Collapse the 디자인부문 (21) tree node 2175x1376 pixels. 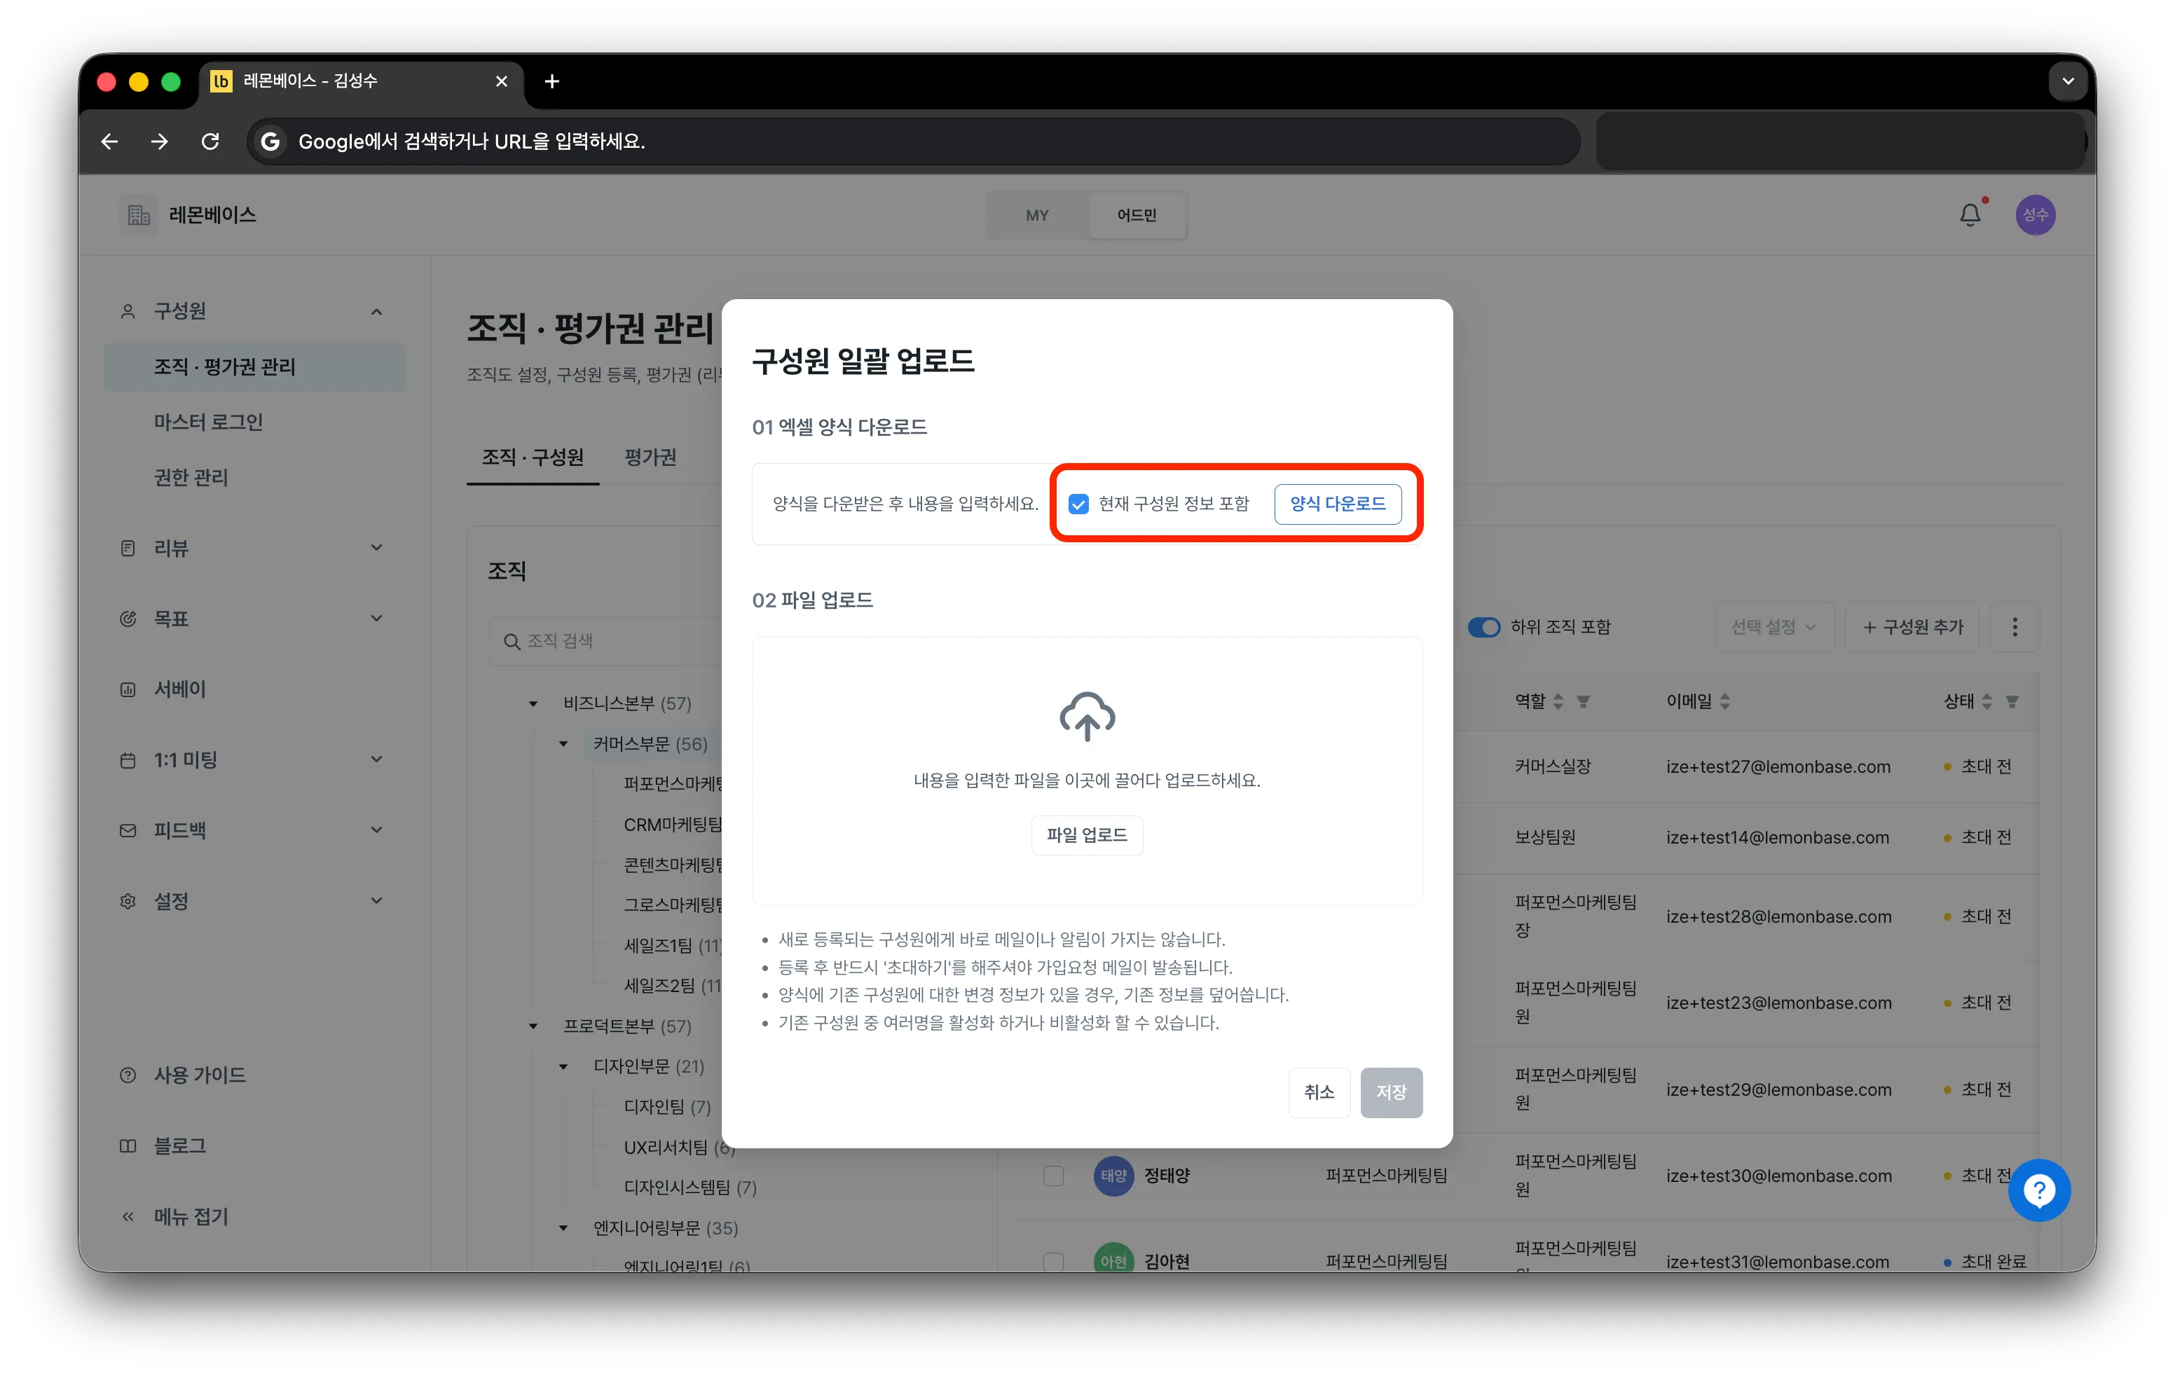click(x=563, y=1066)
